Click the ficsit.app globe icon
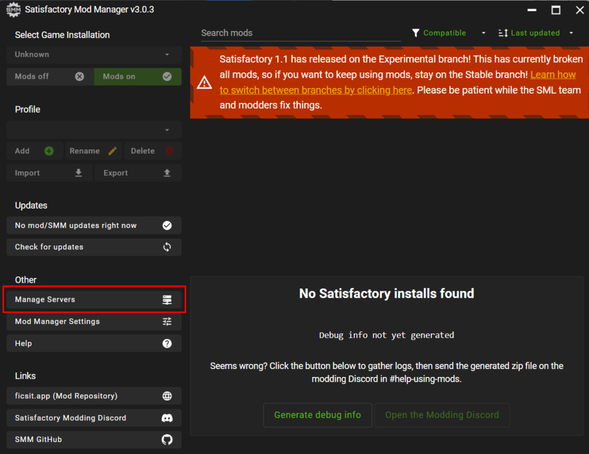 click(167, 396)
